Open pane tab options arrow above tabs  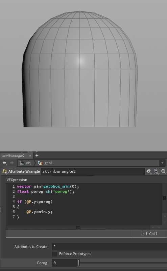tap(37, 152)
